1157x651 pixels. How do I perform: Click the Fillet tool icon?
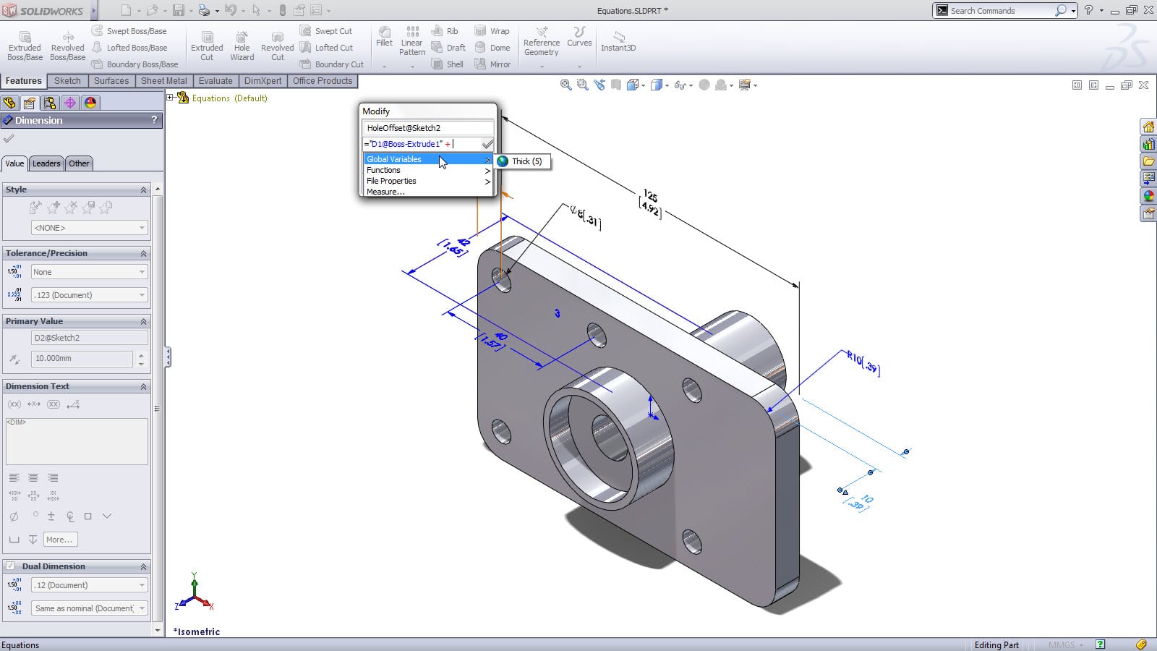tap(384, 36)
